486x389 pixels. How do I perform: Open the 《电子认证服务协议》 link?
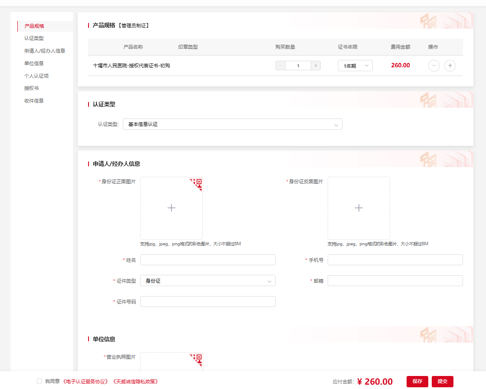click(x=85, y=382)
